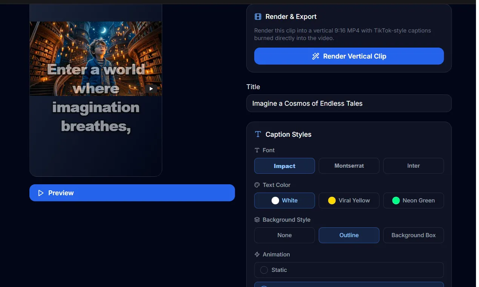Screen dimensions: 479x287
Task: Choose Viral Yellow text color
Action: pos(349,201)
